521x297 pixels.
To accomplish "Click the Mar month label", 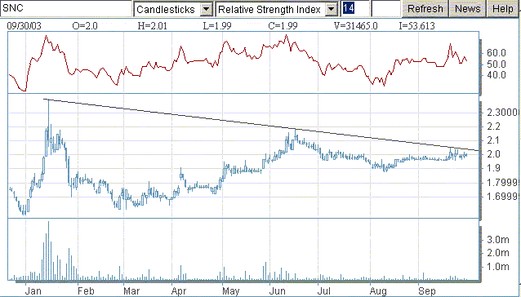I will tap(131, 291).
